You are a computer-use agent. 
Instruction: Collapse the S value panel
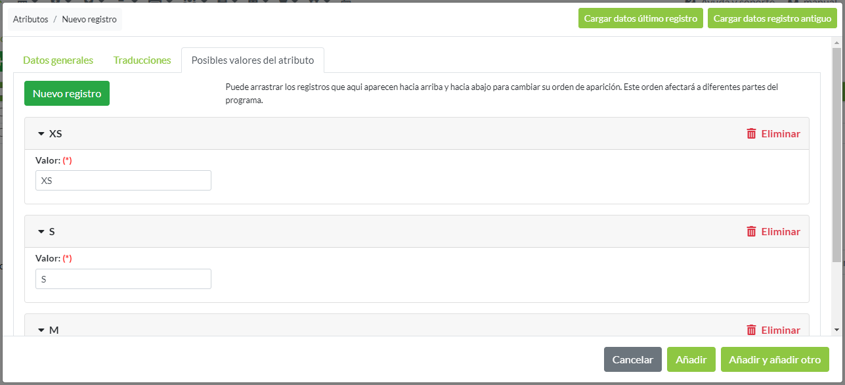point(41,232)
